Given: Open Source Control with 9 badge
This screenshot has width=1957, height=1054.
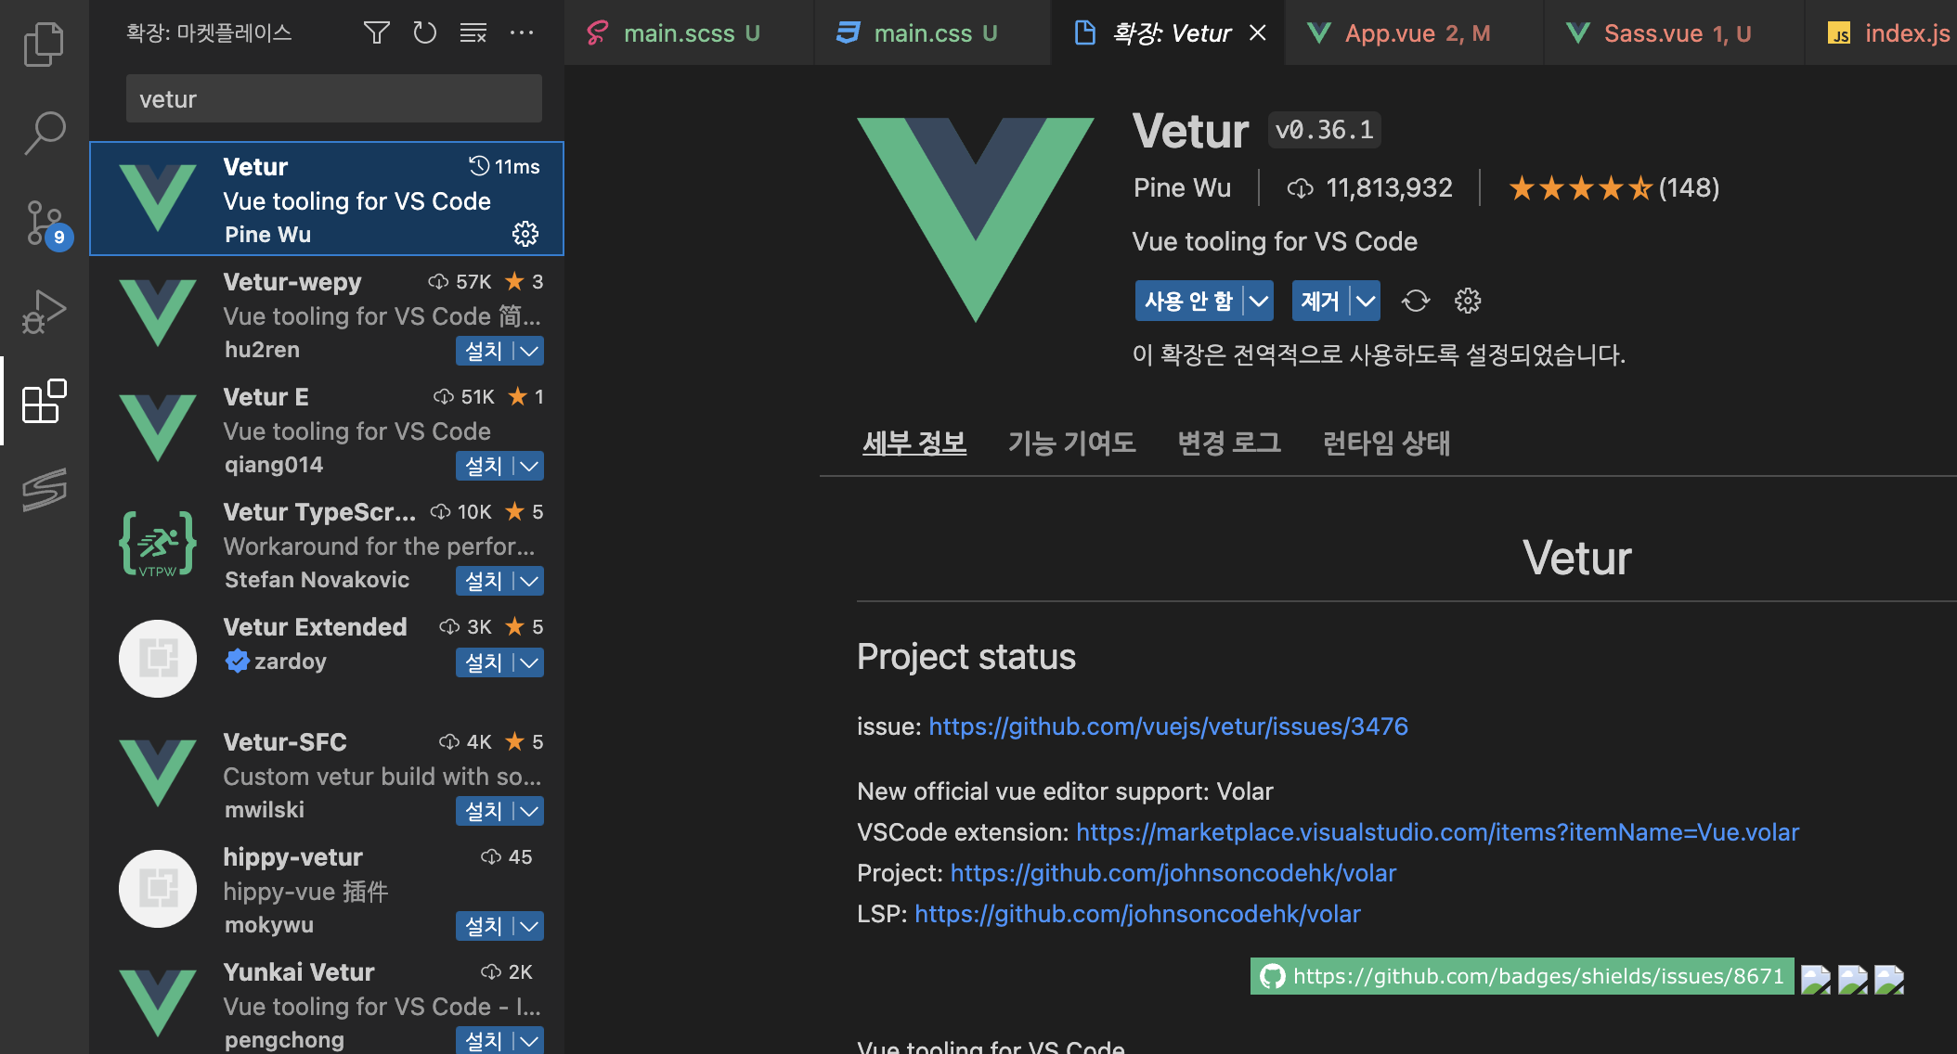Looking at the screenshot, I should tap(44, 223).
